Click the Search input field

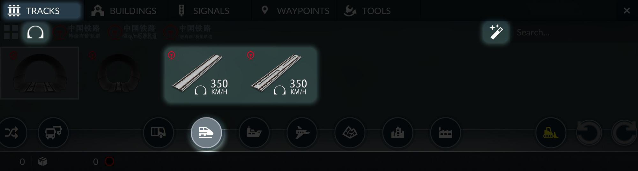574,32
